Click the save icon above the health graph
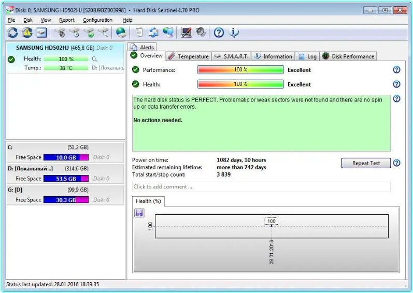Image resolution: width=413 pixels, height=293 pixels. (139, 213)
